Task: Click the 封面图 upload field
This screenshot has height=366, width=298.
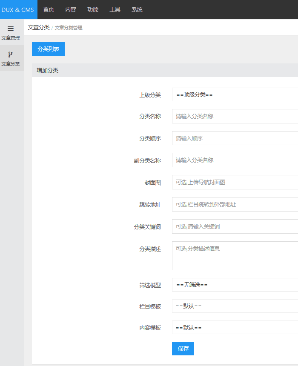Action: click(235, 182)
